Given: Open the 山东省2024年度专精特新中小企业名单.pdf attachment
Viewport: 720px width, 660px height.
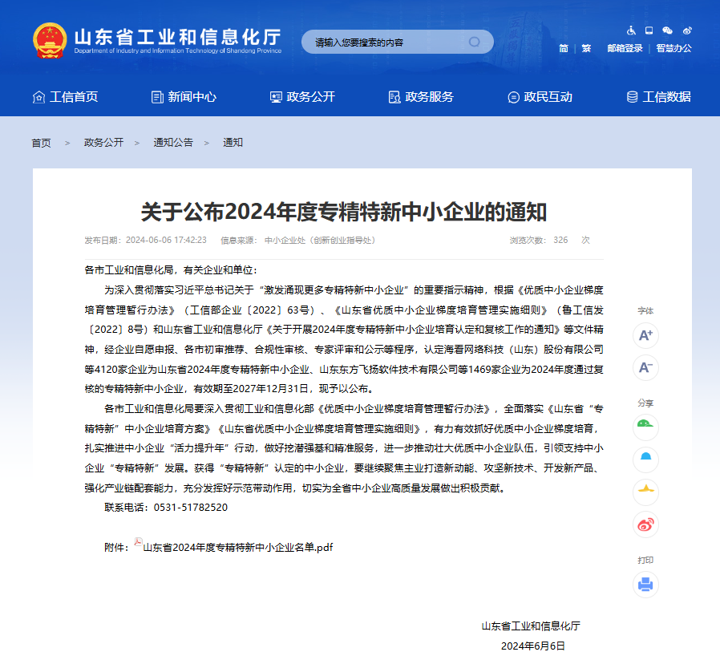Looking at the screenshot, I should [237, 548].
